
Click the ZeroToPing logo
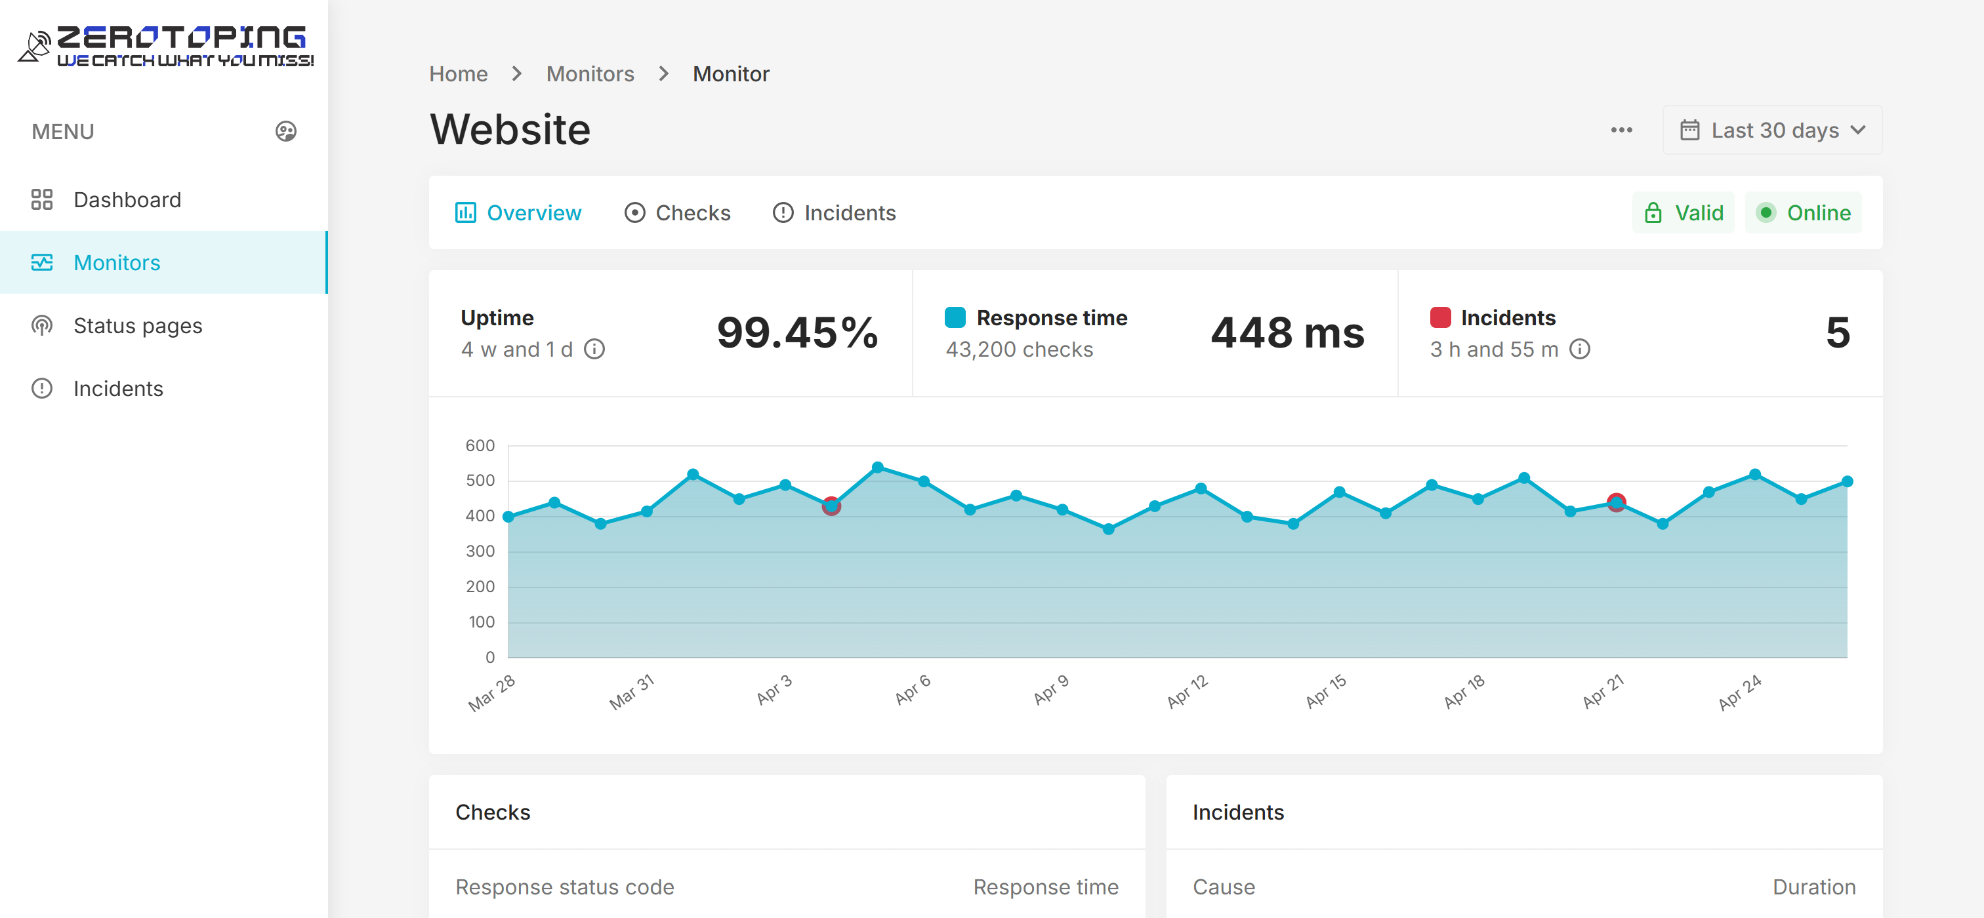tap(165, 46)
